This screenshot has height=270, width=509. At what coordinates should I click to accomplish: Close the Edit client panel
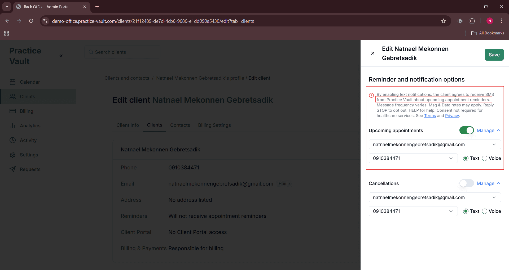[372, 53]
